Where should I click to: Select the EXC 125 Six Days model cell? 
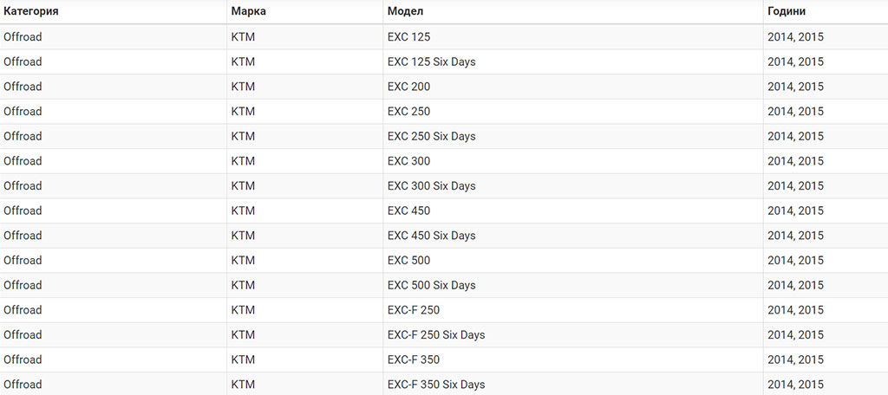point(573,62)
